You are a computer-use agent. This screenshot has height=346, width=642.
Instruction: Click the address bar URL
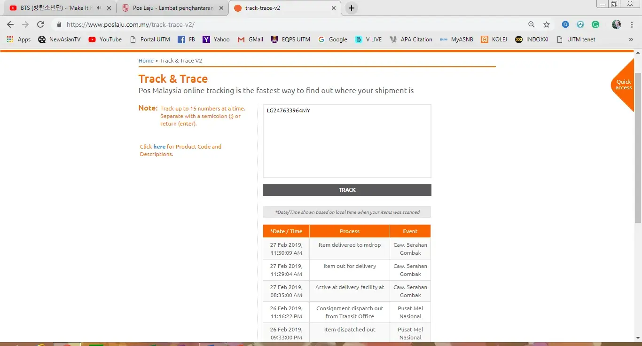click(131, 24)
